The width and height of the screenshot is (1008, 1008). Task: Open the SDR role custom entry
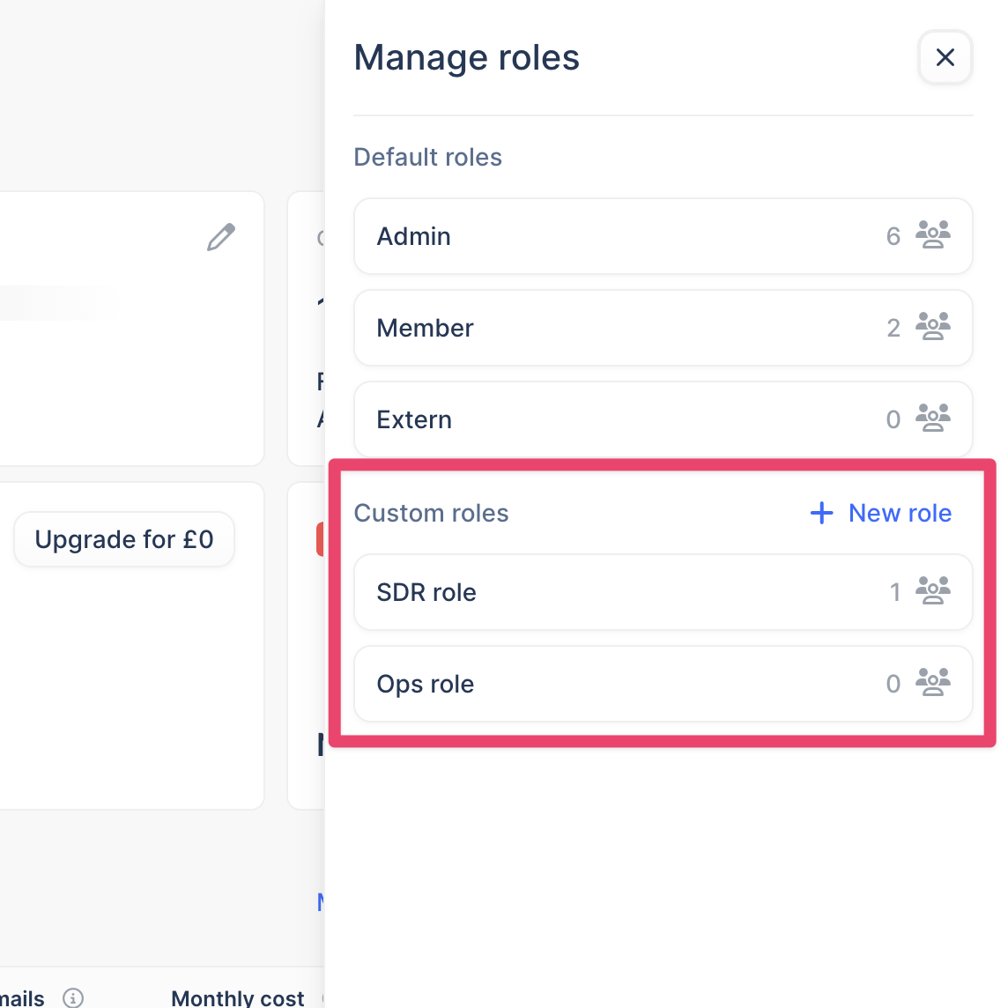coord(617,592)
